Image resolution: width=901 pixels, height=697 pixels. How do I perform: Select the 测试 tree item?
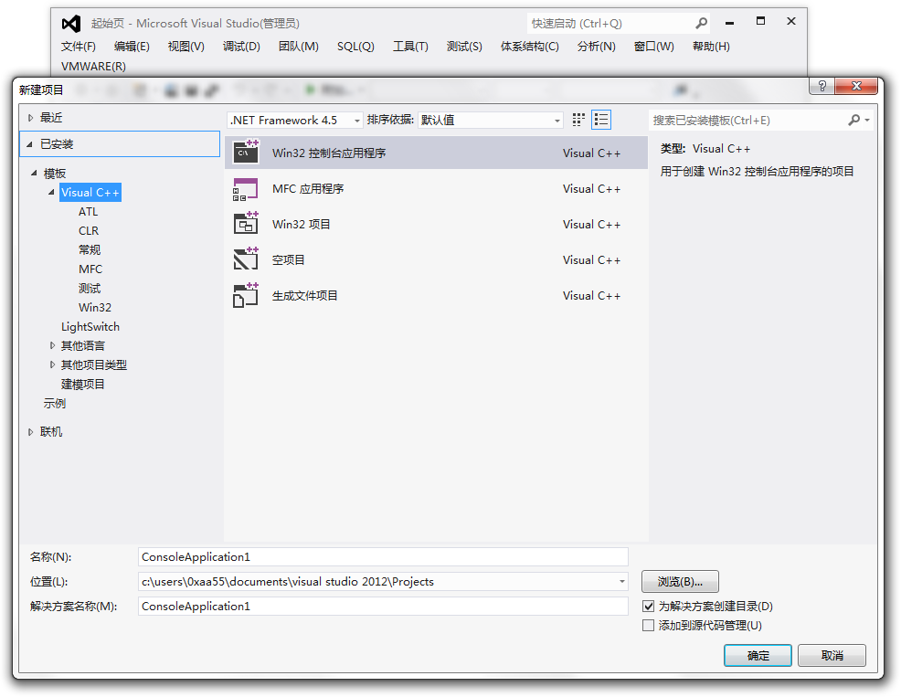click(89, 288)
